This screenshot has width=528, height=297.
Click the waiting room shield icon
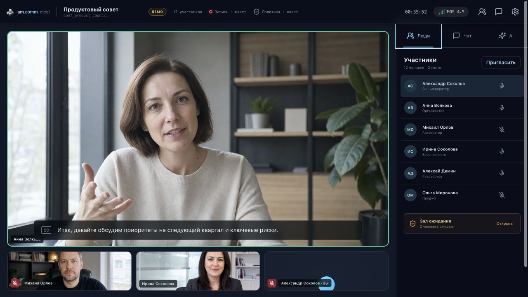(412, 224)
